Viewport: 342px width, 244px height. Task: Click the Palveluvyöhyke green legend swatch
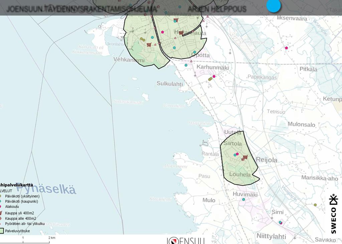(x=2, y=231)
